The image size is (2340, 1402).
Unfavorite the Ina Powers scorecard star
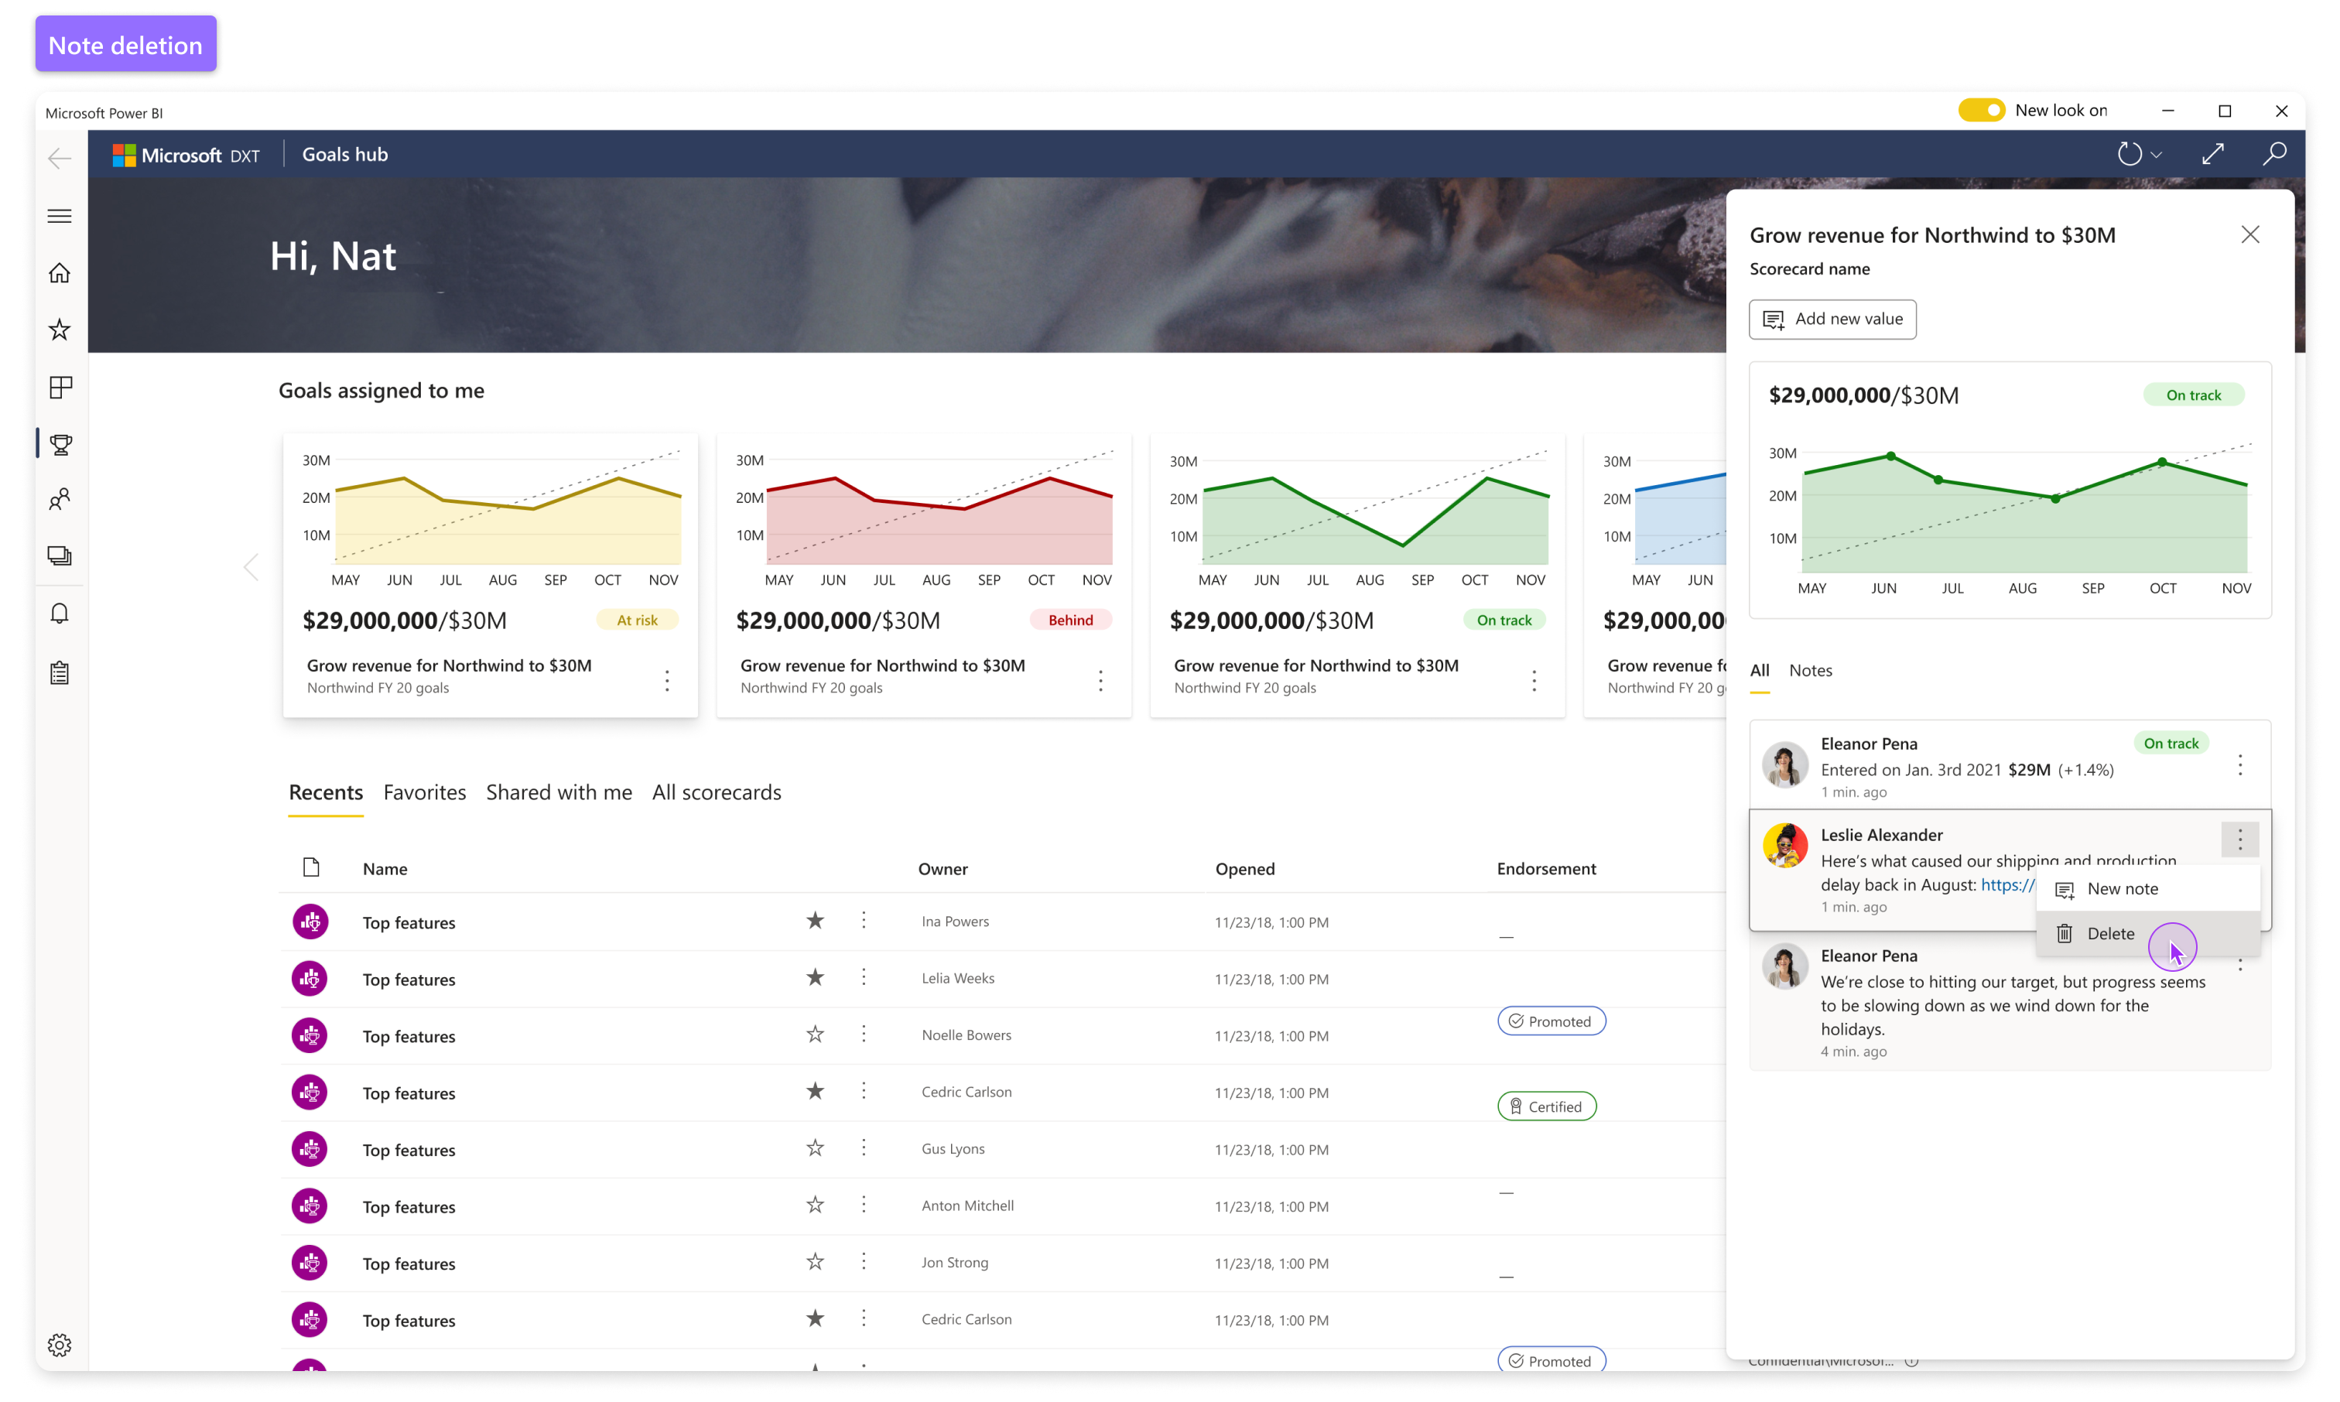pos(814,920)
